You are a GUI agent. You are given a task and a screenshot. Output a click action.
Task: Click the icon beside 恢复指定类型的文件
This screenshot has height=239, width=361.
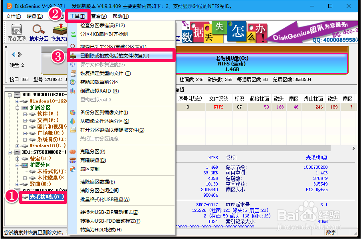pos(73,73)
